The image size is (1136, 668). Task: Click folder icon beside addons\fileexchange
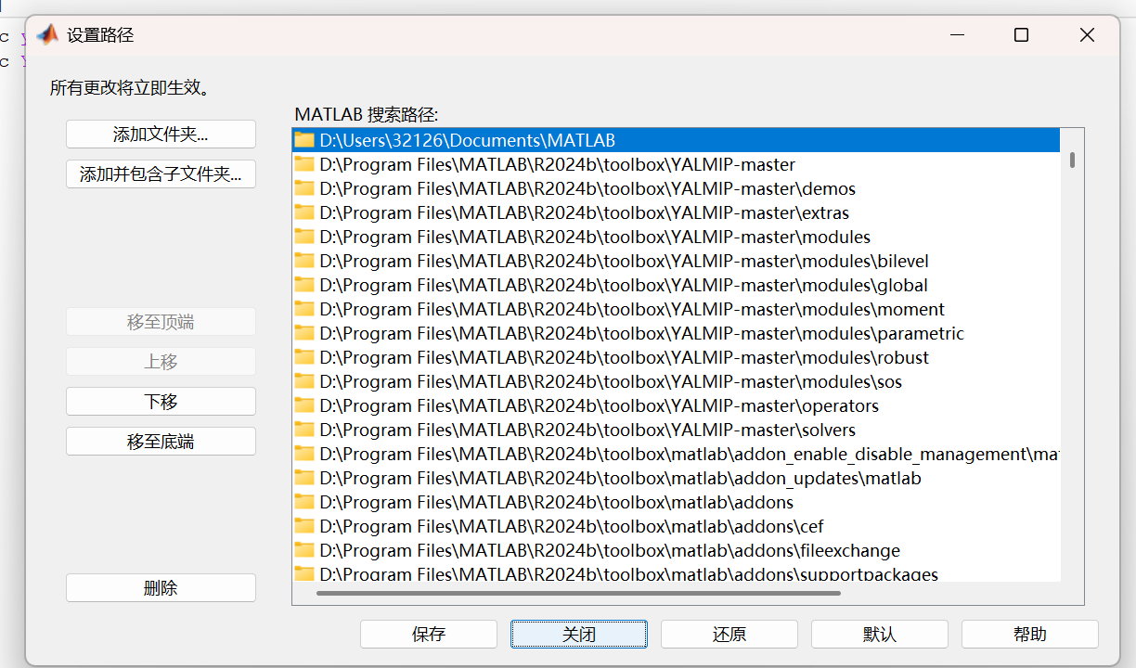point(304,550)
